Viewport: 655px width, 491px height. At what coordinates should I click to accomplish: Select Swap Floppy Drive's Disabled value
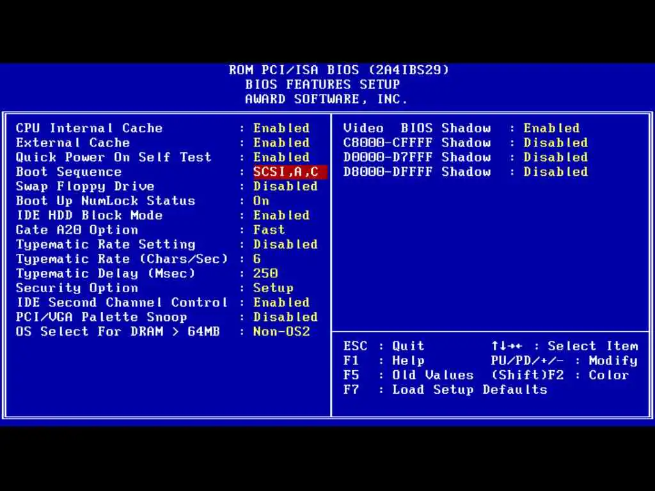click(x=285, y=186)
